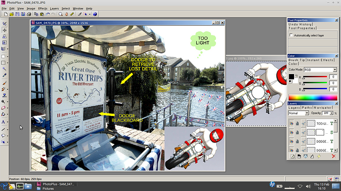Screen dimensions: 341x191
Task: Select the Line drawing tool
Action: pos(3,129)
